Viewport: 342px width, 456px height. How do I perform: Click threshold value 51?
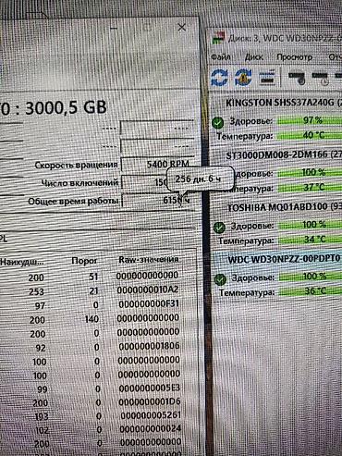pyautogui.click(x=93, y=277)
